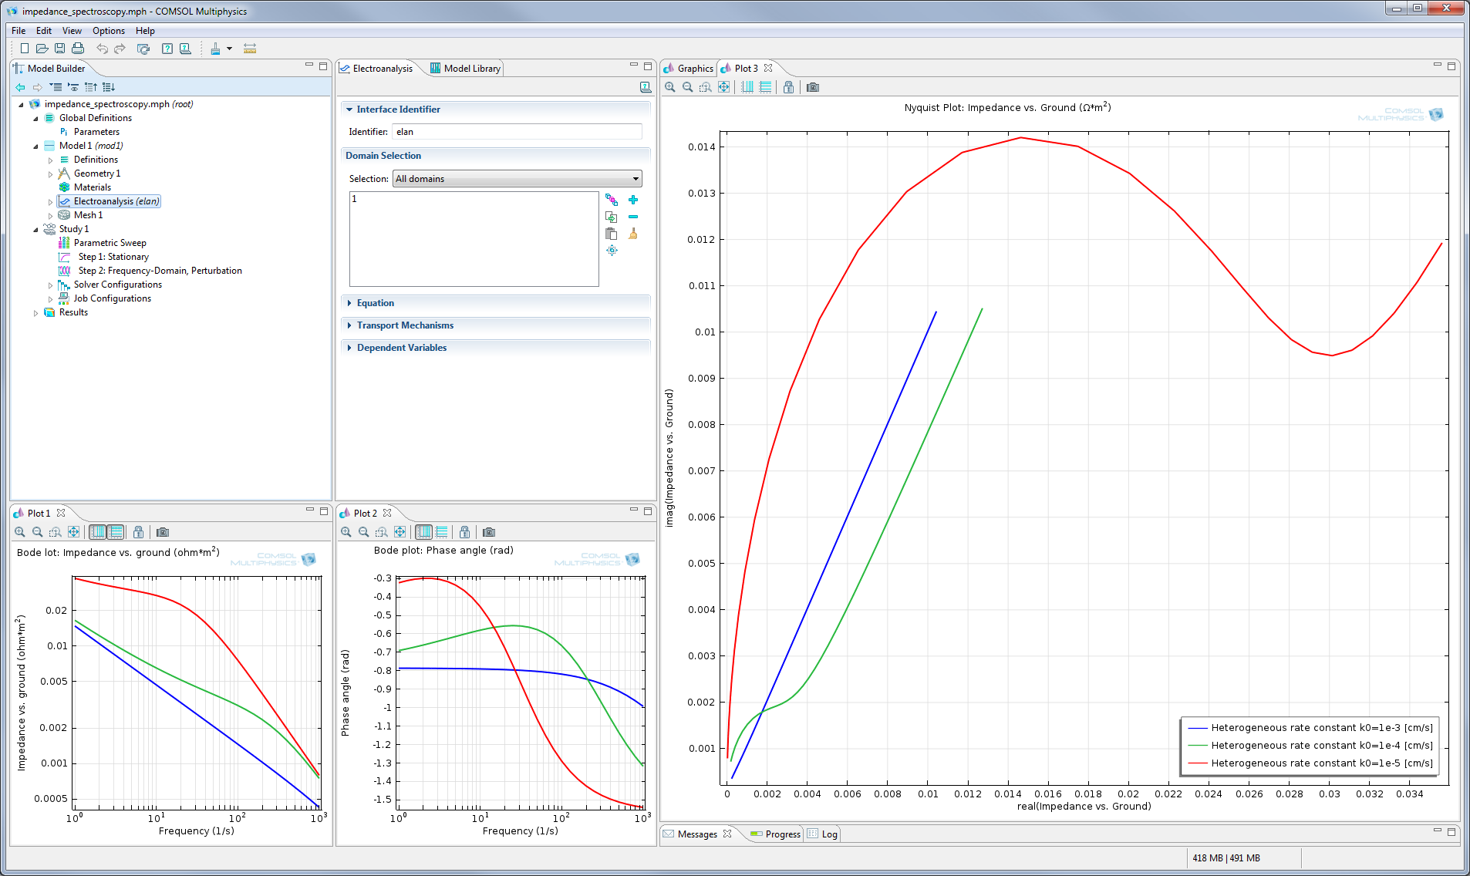Click the Print icon in the top toolbar
The image size is (1470, 876).
pyautogui.click(x=77, y=48)
